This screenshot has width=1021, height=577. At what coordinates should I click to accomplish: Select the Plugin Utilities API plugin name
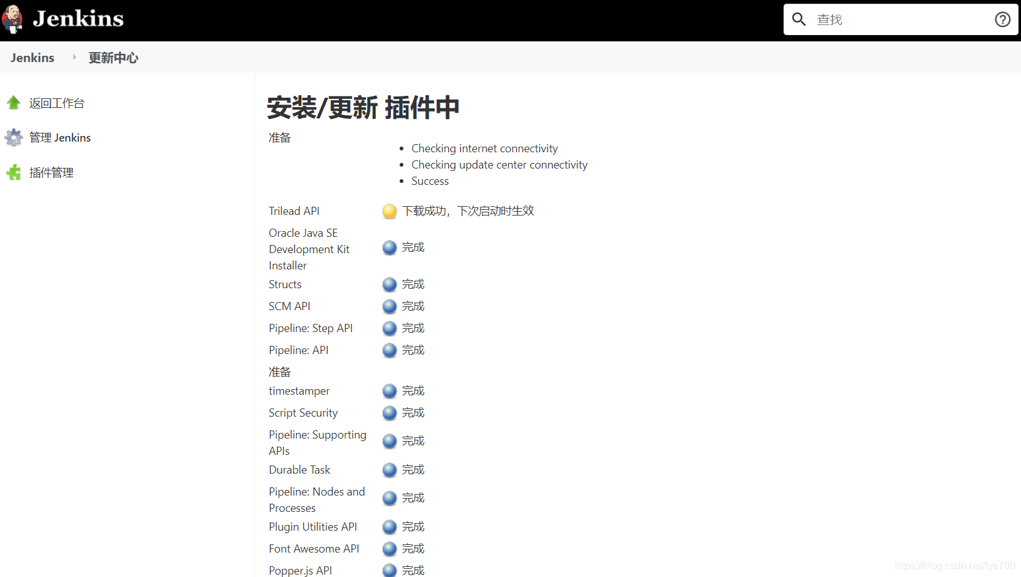313,527
